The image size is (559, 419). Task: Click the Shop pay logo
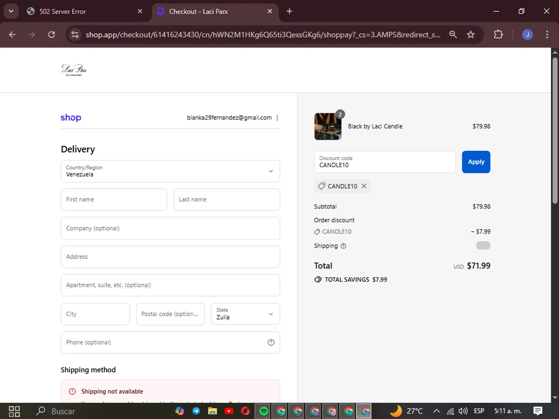pyautogui.click(x=71, y=118)
